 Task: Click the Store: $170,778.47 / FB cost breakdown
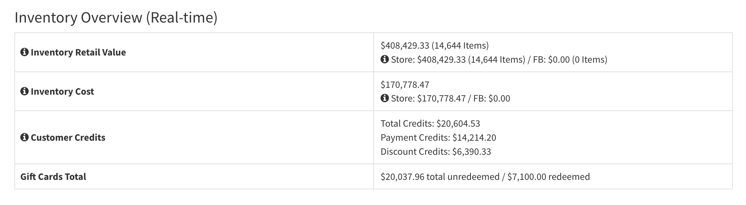point(450,98)
